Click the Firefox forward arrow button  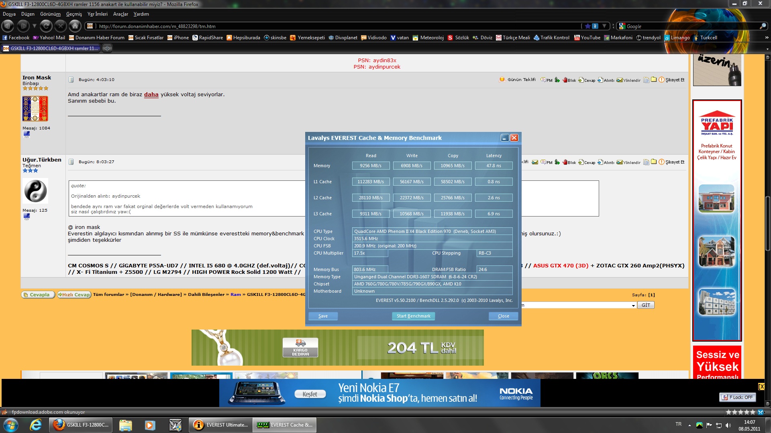23,26
